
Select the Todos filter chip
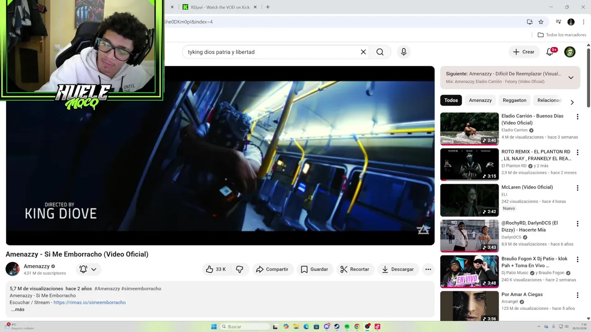451,100
